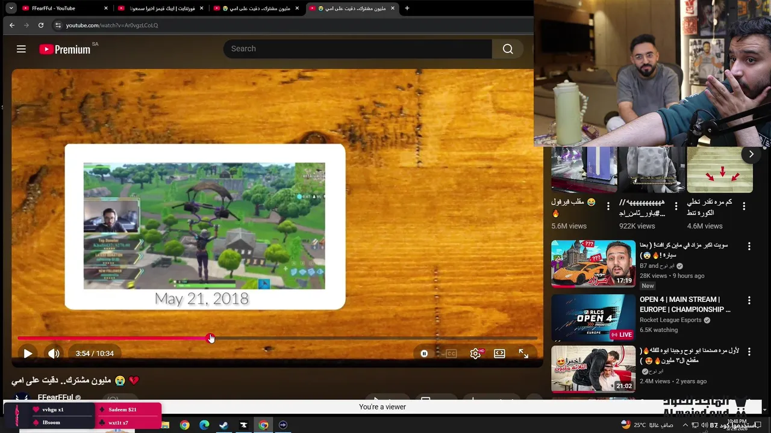Toggle theater mode view

click(x=499, y=354)
